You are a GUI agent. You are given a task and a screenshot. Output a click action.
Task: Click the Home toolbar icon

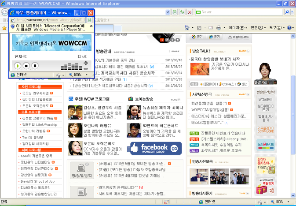187,28
